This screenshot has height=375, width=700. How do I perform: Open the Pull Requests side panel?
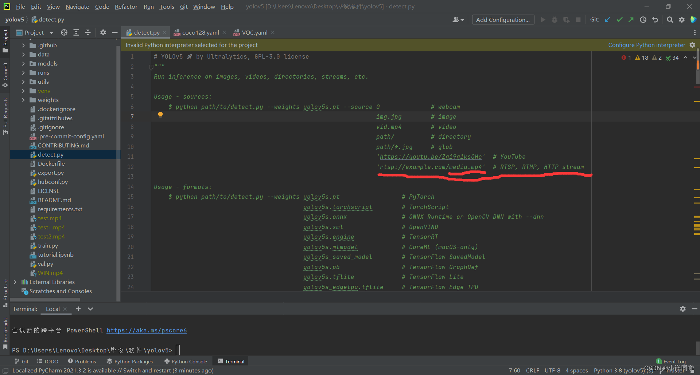click(x=5, y=116)
